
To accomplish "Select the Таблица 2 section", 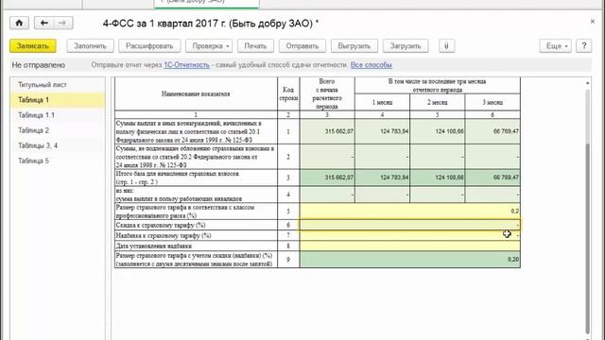I will point(58,130).
